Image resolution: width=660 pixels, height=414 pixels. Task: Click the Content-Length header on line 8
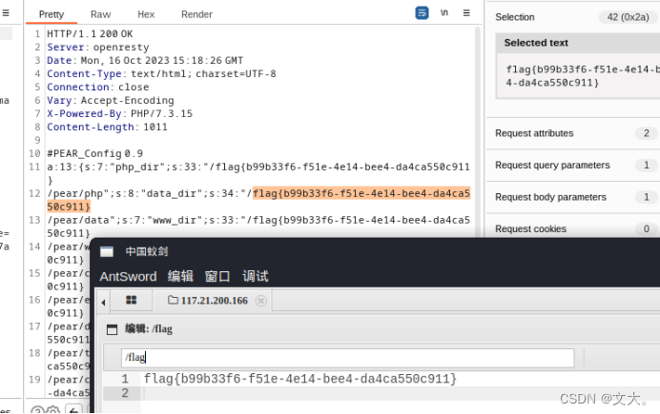coord(91,127)
